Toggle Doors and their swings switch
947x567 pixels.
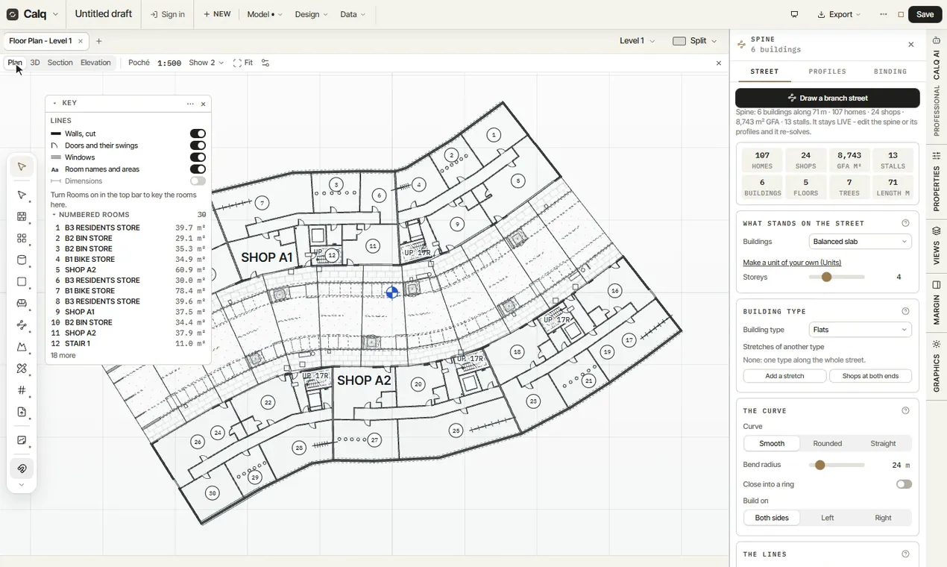pos(198,145)
